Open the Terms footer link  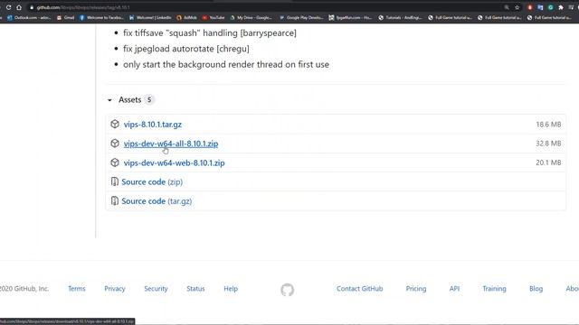tap(76, 289)
